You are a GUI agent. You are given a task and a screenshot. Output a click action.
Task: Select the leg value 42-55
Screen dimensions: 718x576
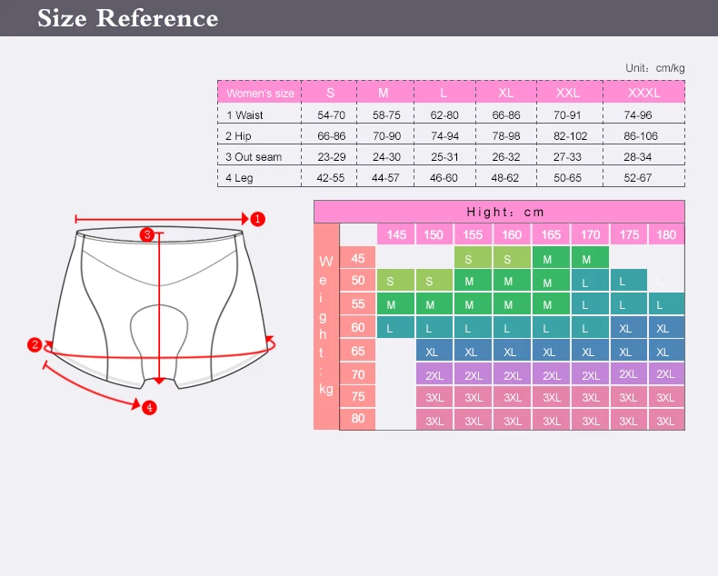pos(330,178)
